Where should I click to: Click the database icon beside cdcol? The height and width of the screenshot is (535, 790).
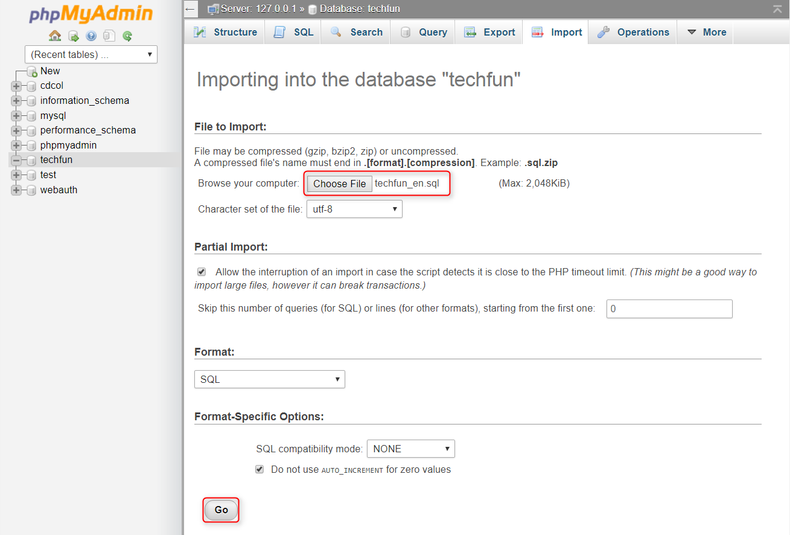(31, 86)
